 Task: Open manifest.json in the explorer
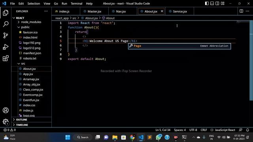coord(32,53)
